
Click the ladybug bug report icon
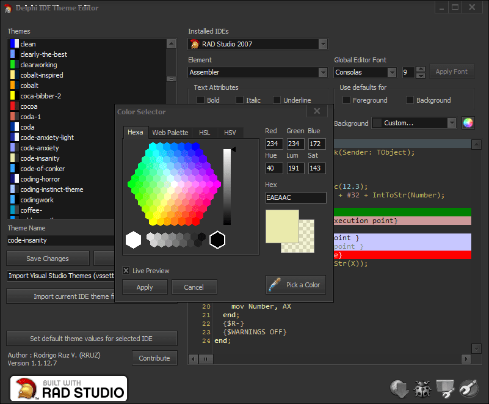(x=422, y=389)
